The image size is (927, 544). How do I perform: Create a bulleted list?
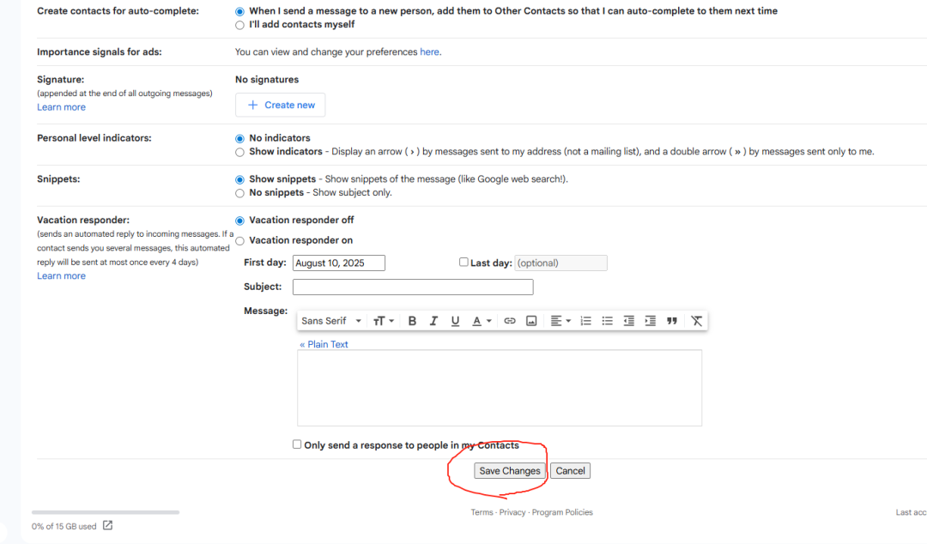[608, 321]
